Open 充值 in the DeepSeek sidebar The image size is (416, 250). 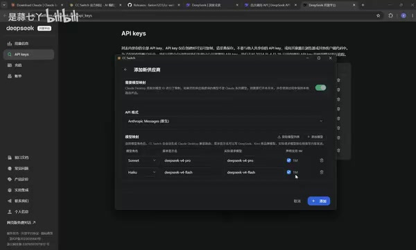pyautogui.click(x=28, y=65)
